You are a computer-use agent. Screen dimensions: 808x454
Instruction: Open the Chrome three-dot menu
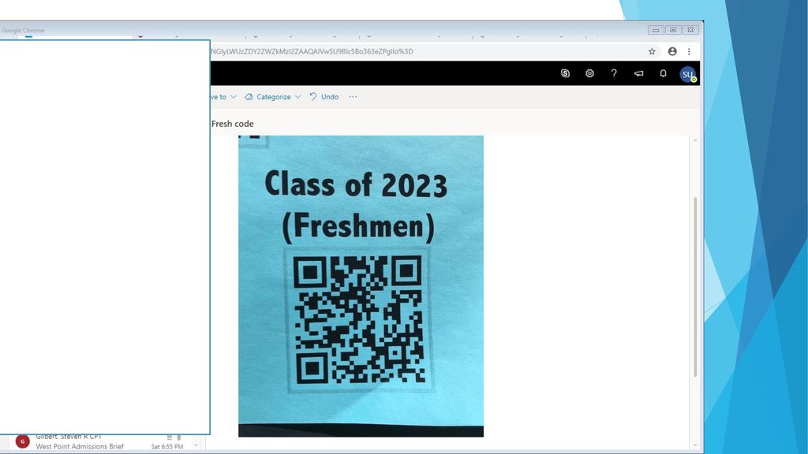click(x=689, y=51)
